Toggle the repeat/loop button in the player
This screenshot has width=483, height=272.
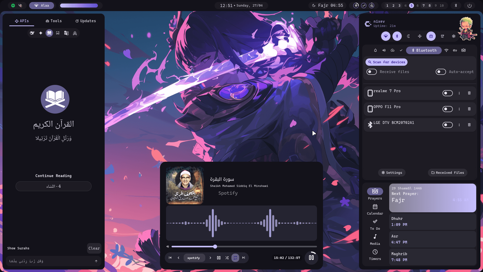pos(235,258)
